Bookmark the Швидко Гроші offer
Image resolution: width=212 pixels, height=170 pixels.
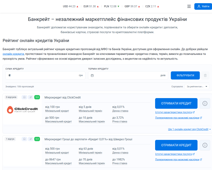pyautogui.click(x=24, y=139)
